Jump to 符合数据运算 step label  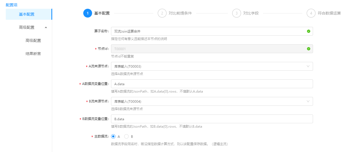pos(329,13)
